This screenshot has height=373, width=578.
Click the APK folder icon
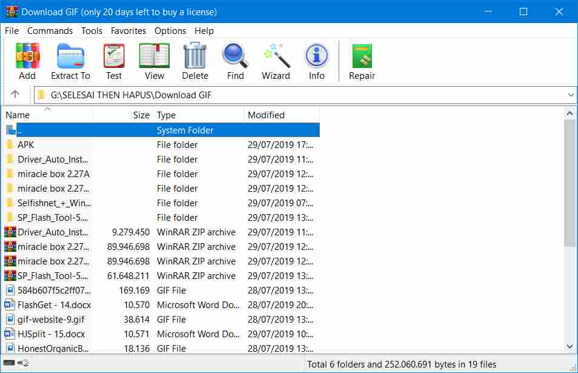(11, 144)
